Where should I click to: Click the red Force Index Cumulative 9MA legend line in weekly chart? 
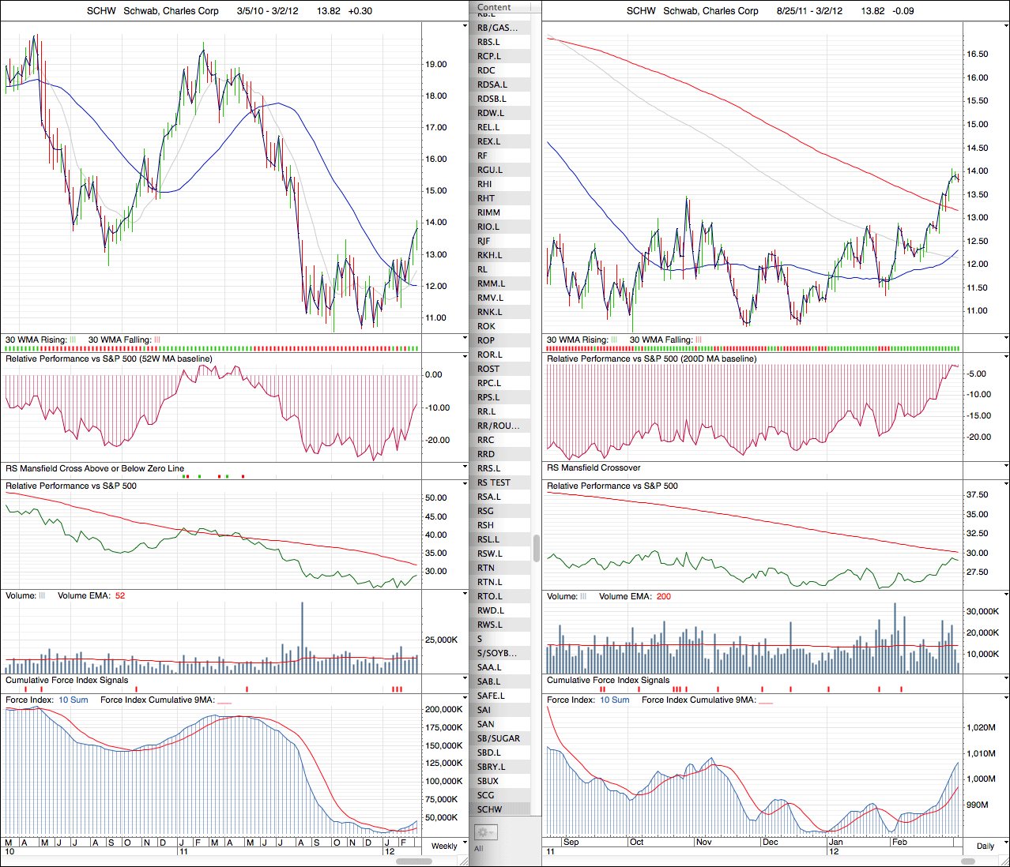point(224,700)
